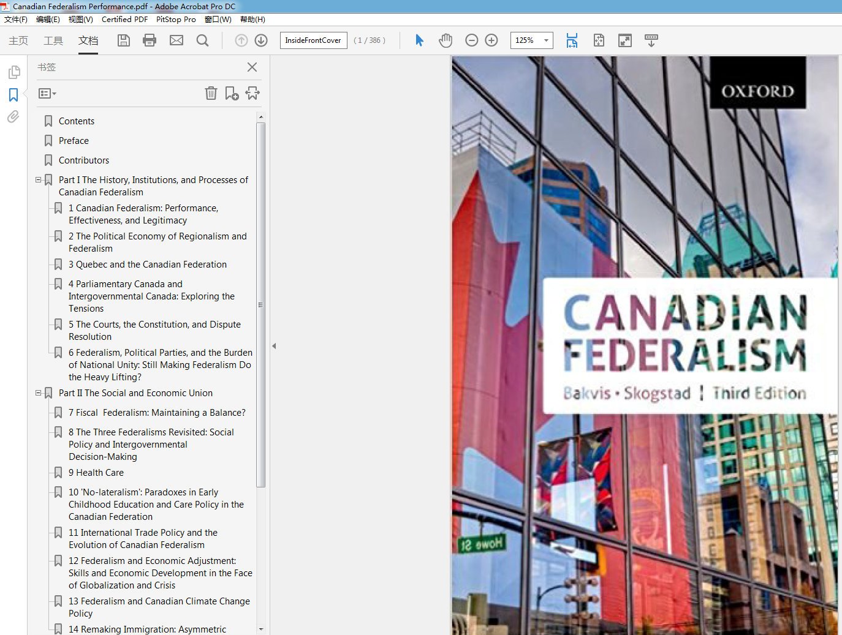
Task: Select Part II Social and Economic Union bookmark
Action: coord(135,393)
